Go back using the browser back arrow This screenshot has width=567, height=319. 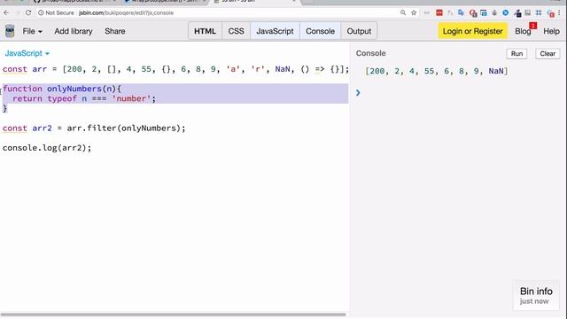[x=6, y=12]
